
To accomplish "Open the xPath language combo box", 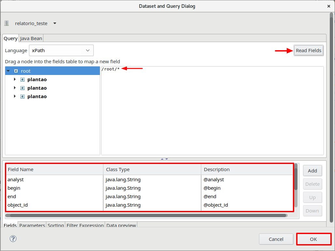I will click(61, 51).
